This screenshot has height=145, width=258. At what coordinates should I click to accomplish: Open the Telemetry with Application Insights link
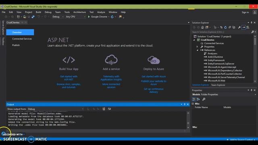coord(111,78)
